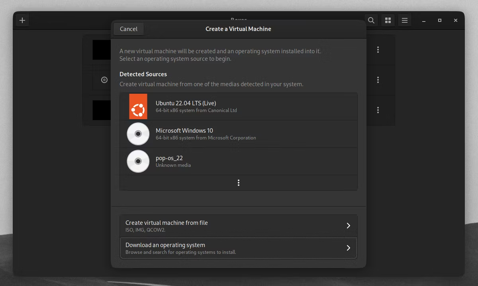Open chevron for Create virtual machine from file

pos(348,226)
